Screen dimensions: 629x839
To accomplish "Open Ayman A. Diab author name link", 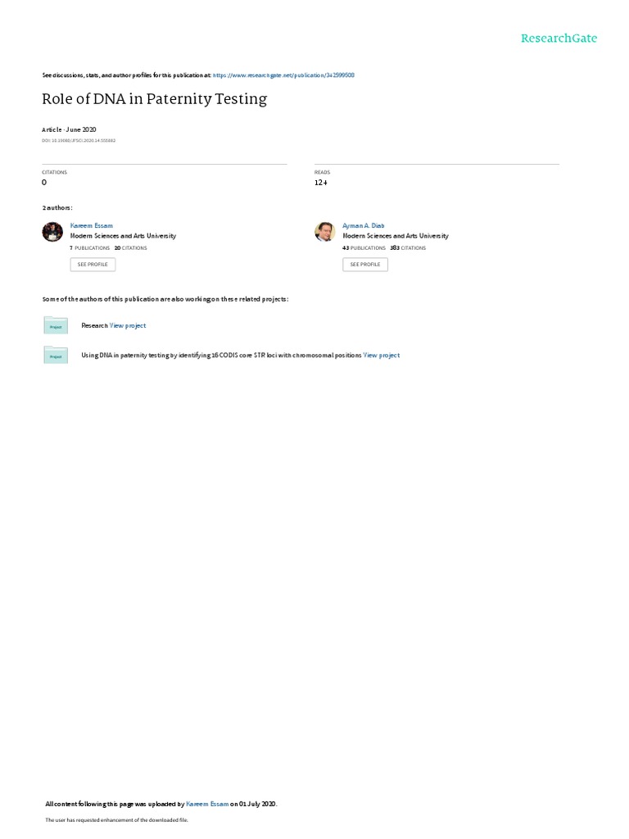I will tap(363, 226).
